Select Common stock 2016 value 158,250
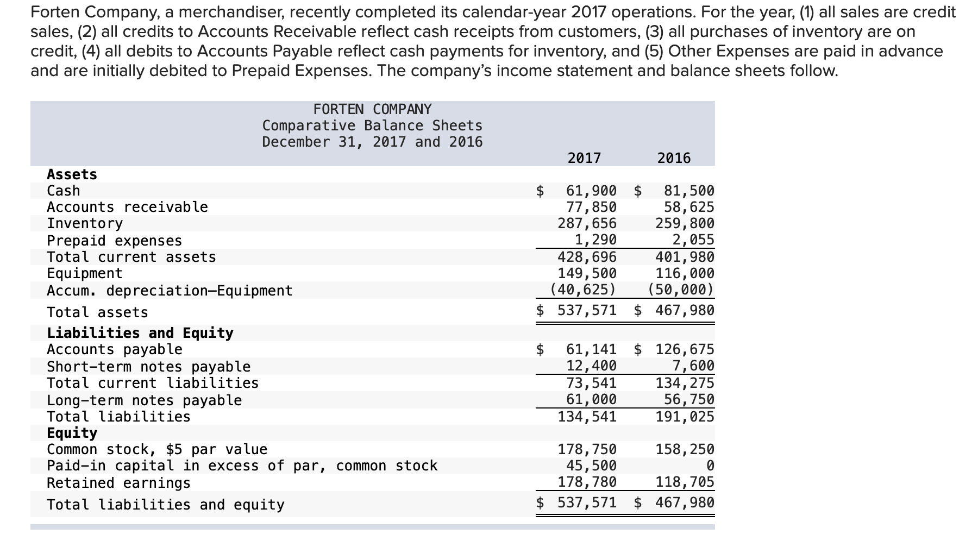 tap(685, 449)
